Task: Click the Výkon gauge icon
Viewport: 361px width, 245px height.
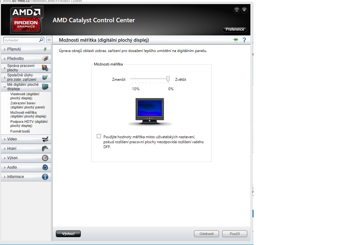Action: 45,158
